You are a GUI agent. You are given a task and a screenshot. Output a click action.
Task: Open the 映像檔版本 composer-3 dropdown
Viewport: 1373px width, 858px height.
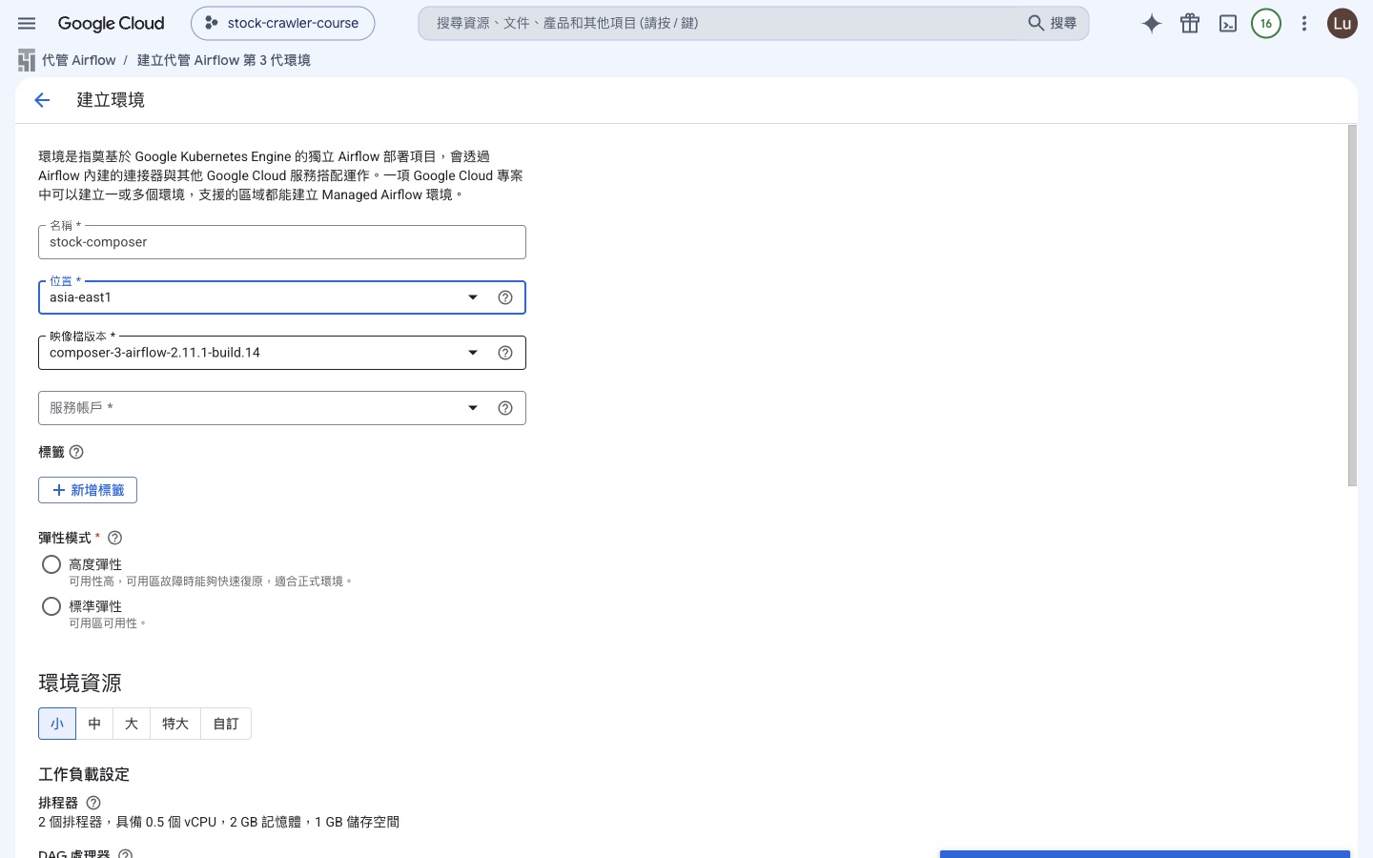pos(282,353)
